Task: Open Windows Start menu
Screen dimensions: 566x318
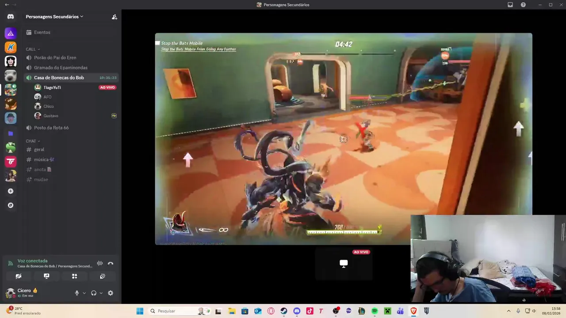Action: 140,311
